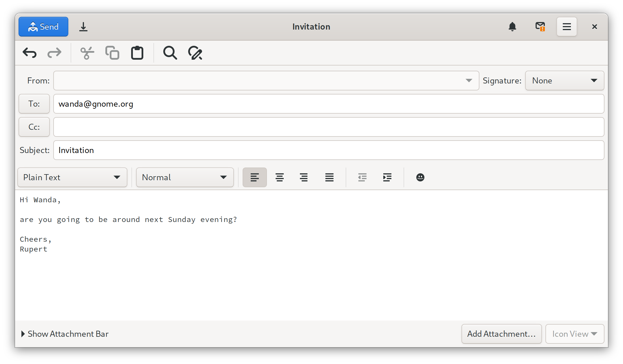The image size is (623, 364).
Task: Expand Show Attachment Bar
Action: click(x=65, y=334)
